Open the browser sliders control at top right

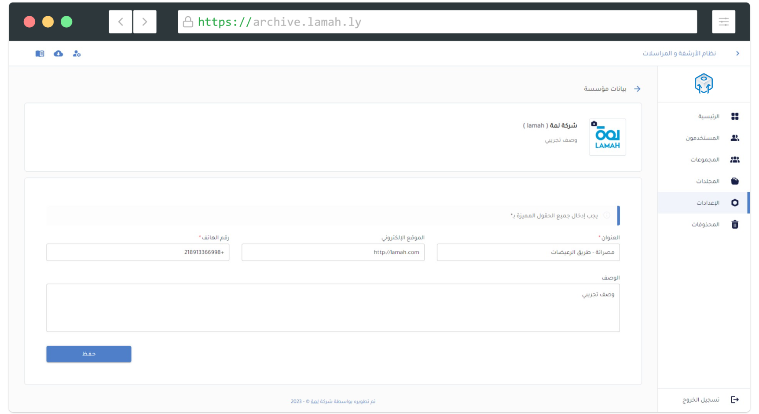point(723,22)
